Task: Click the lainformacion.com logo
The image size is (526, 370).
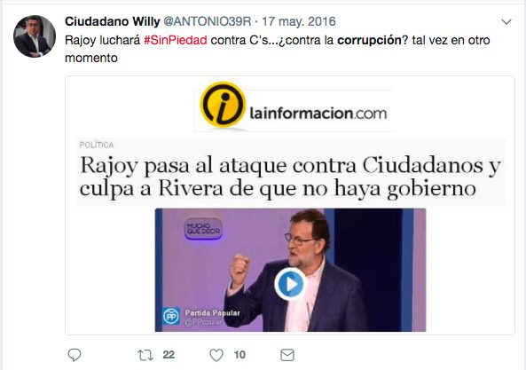Action: 294,106
